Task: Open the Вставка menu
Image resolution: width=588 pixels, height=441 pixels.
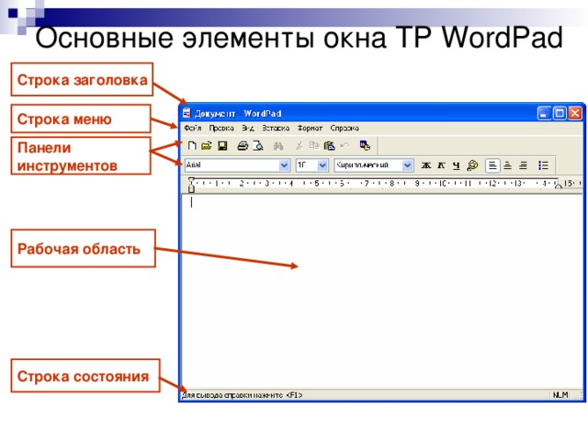Action: pyautogui.click(x=276, y=129)
